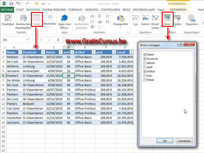Screen dimensions: 204x153
Task: Switch to the START tab
Action: point(20,10)
